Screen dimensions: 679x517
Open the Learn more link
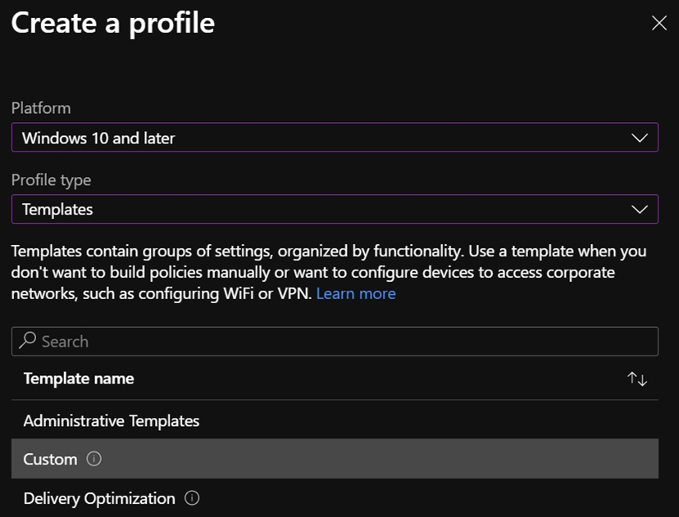click(356, 293)
